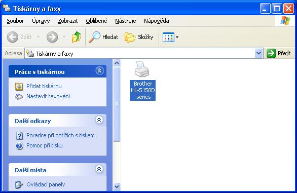Screen dimensions: 297x193
Task: Click the Nastavit faxování link
Action: 48,96
